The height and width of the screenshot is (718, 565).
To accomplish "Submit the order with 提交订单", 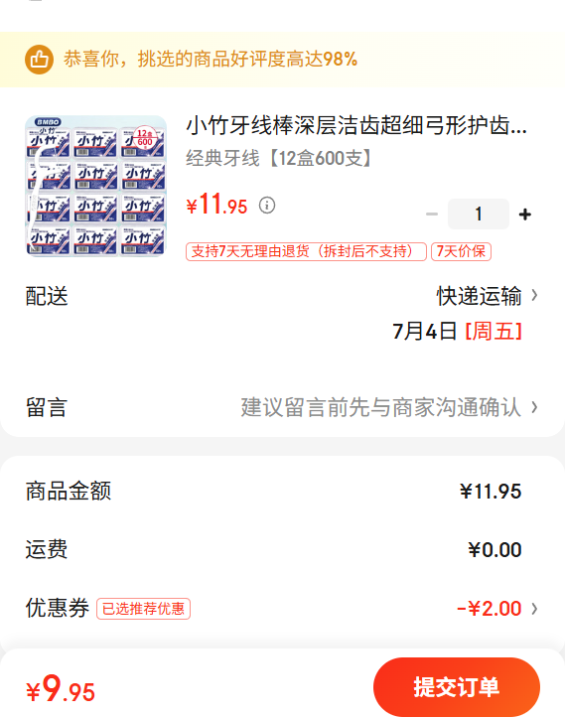I will [x=457, y=687].
